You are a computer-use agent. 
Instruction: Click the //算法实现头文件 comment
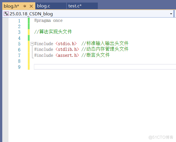(x=53, y=32)
